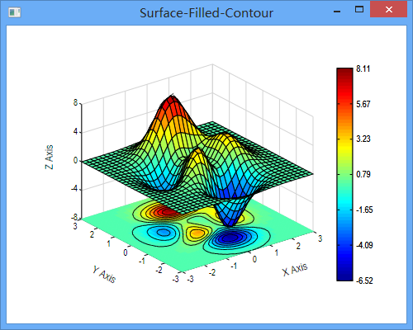This screenshot has height=330, width=413.
Task: Select the 8.11 colorbar label
Action: tap(363, 68)
